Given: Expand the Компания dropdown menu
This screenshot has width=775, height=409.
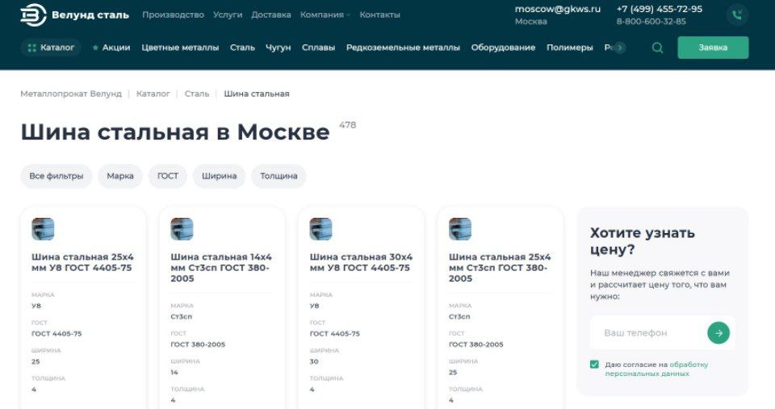Looking at the screenshot, I should 325,15.
